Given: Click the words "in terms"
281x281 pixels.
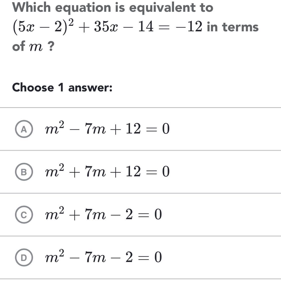Looking at the screenshot, I should (233, 27).
